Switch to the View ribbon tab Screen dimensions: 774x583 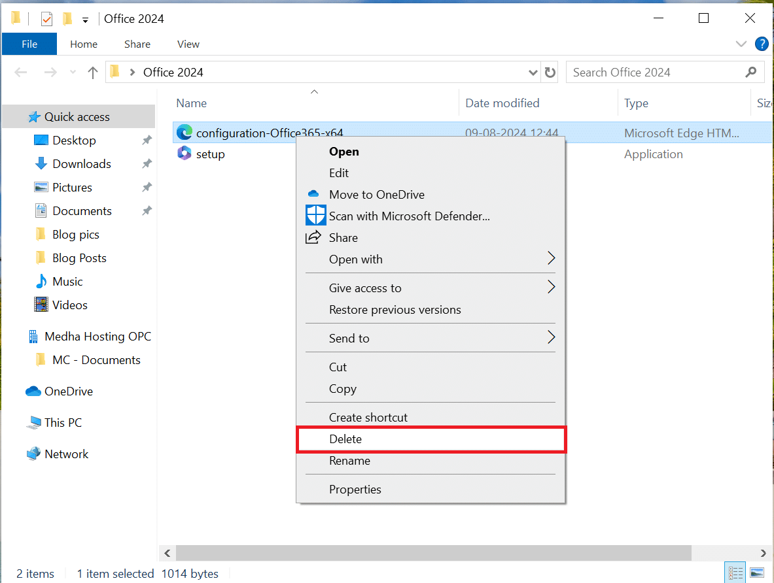[x=188, y=44]
